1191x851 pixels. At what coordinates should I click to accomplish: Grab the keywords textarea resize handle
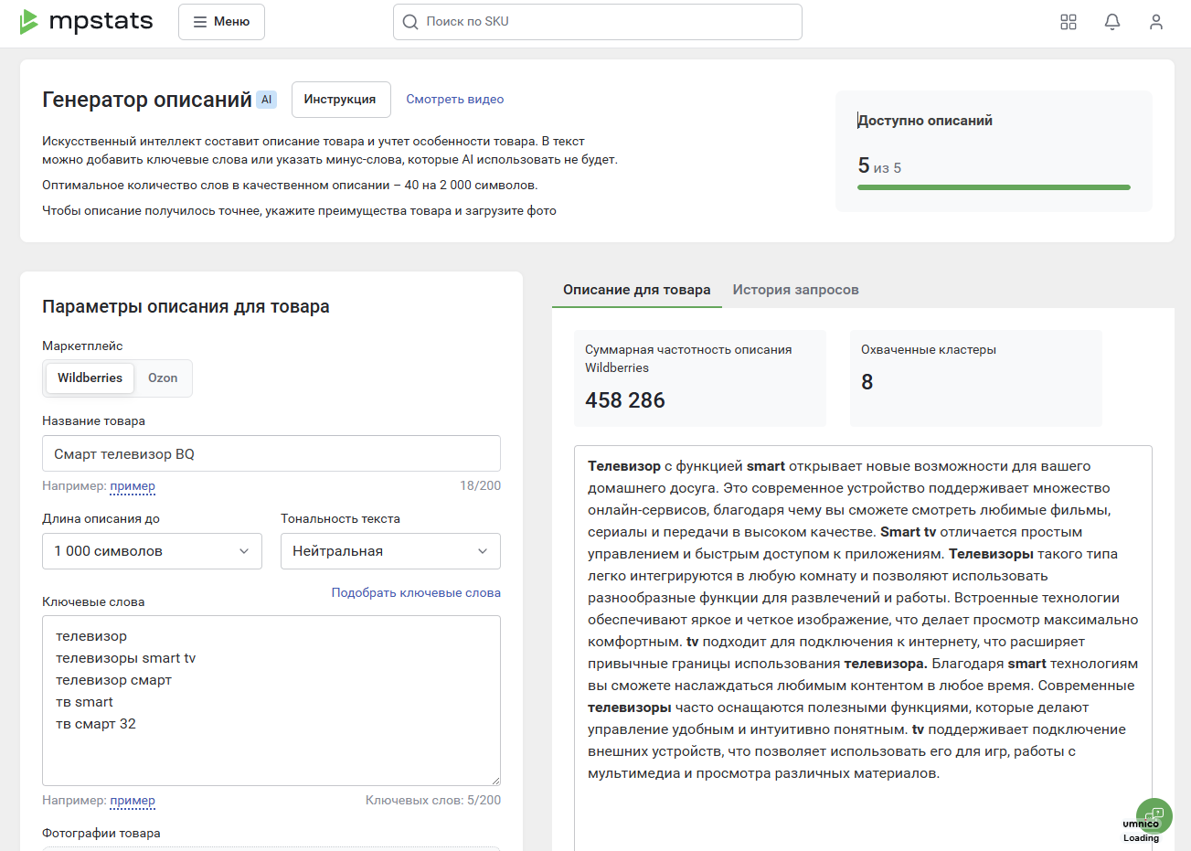pyautogui.click(x=495, y=781)
